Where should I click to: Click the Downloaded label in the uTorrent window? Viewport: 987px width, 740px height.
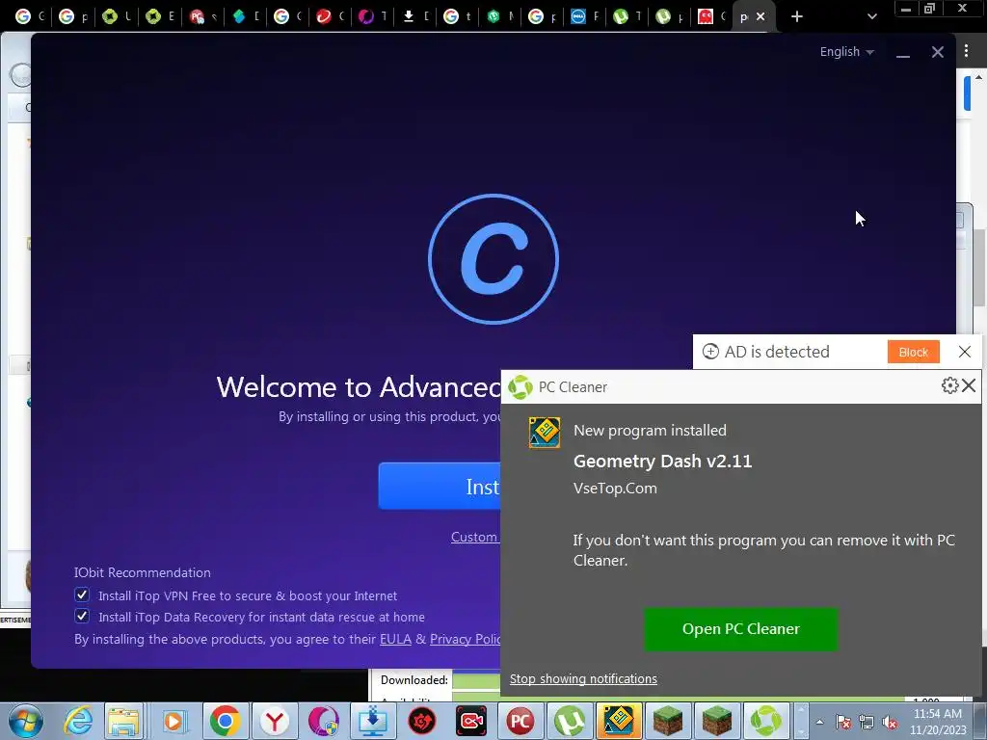tap(414, 679)
